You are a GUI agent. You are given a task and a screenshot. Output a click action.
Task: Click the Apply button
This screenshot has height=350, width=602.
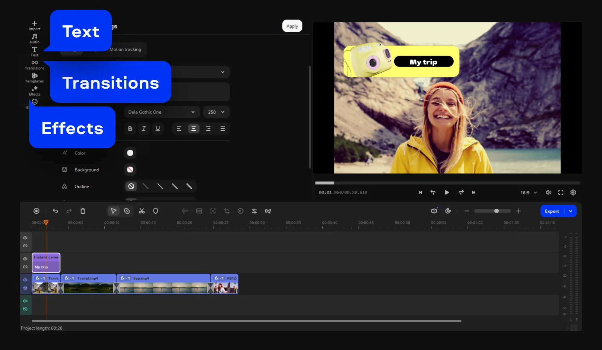tap(292, 26)
